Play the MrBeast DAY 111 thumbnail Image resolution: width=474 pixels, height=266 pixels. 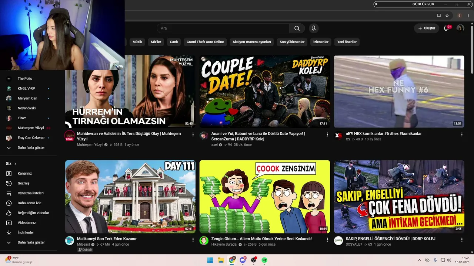130,197
